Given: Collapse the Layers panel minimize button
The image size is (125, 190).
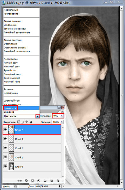Looking at the screenshot, I should 59,107.
